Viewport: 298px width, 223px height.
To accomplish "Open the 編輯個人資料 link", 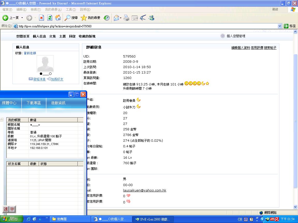I will 241,48.
